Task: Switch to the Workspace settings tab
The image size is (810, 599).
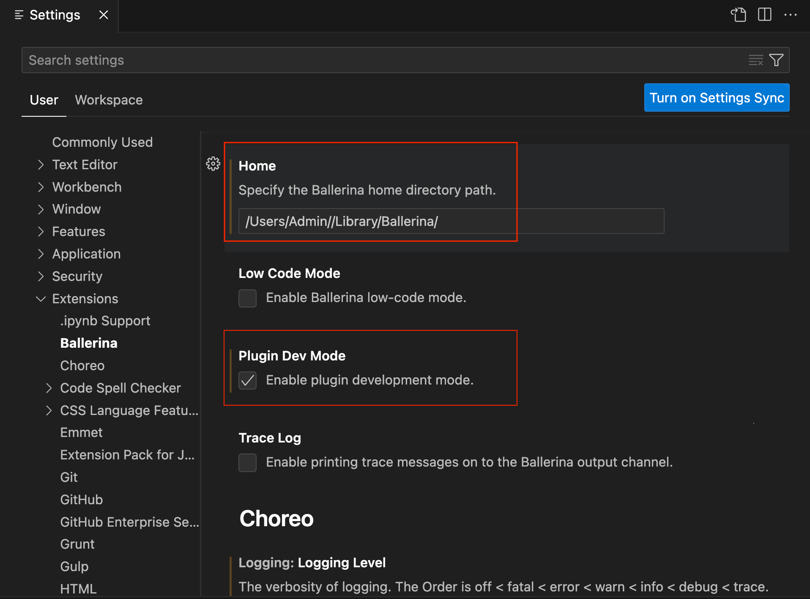Action: pyautogui.click(x=109, y=100)
